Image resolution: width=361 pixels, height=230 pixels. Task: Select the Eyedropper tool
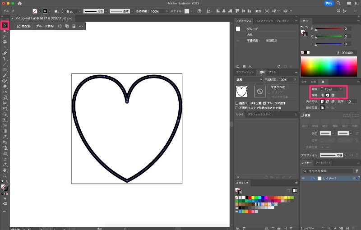click(x=5, y=137)
